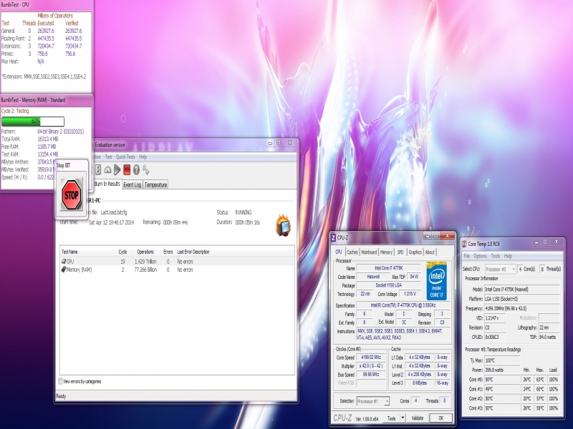Click the Validate button in CPU-Z
This screenshot has height=429, width=573.
pos(418,418)
